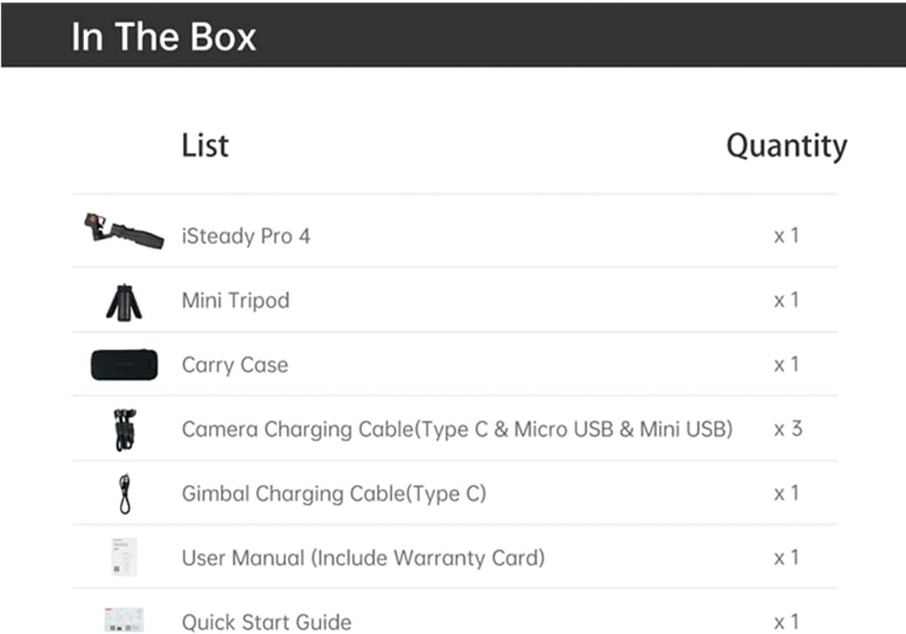
Task: Click the "x 1" quantity beside iSteady Pro 4
Action: coord(786,236)
